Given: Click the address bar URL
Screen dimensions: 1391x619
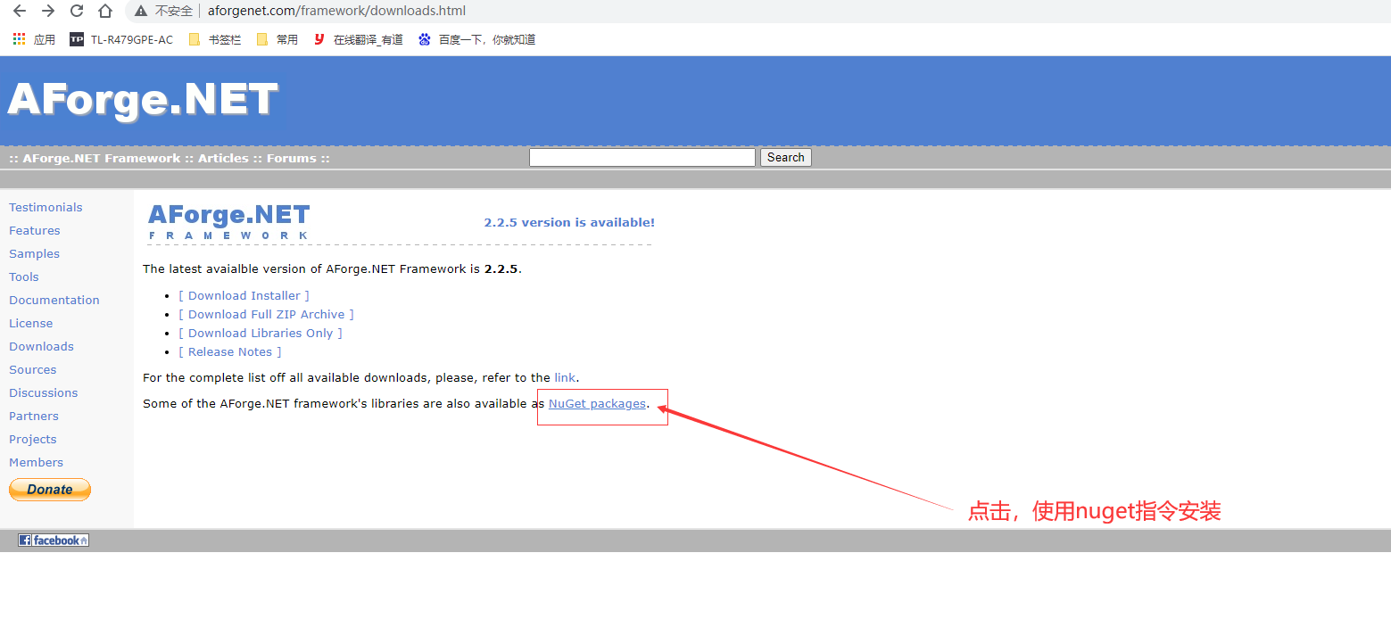Looking at the screenshot, I should [x=335, y=11].
